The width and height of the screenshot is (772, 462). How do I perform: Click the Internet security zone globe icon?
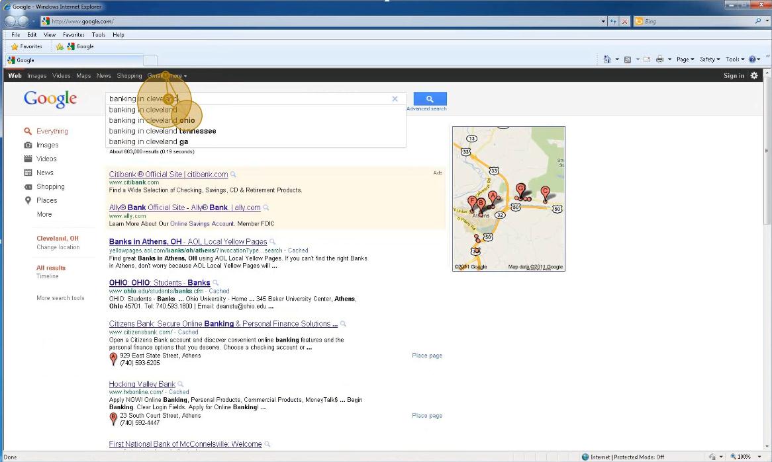[585, 457]
